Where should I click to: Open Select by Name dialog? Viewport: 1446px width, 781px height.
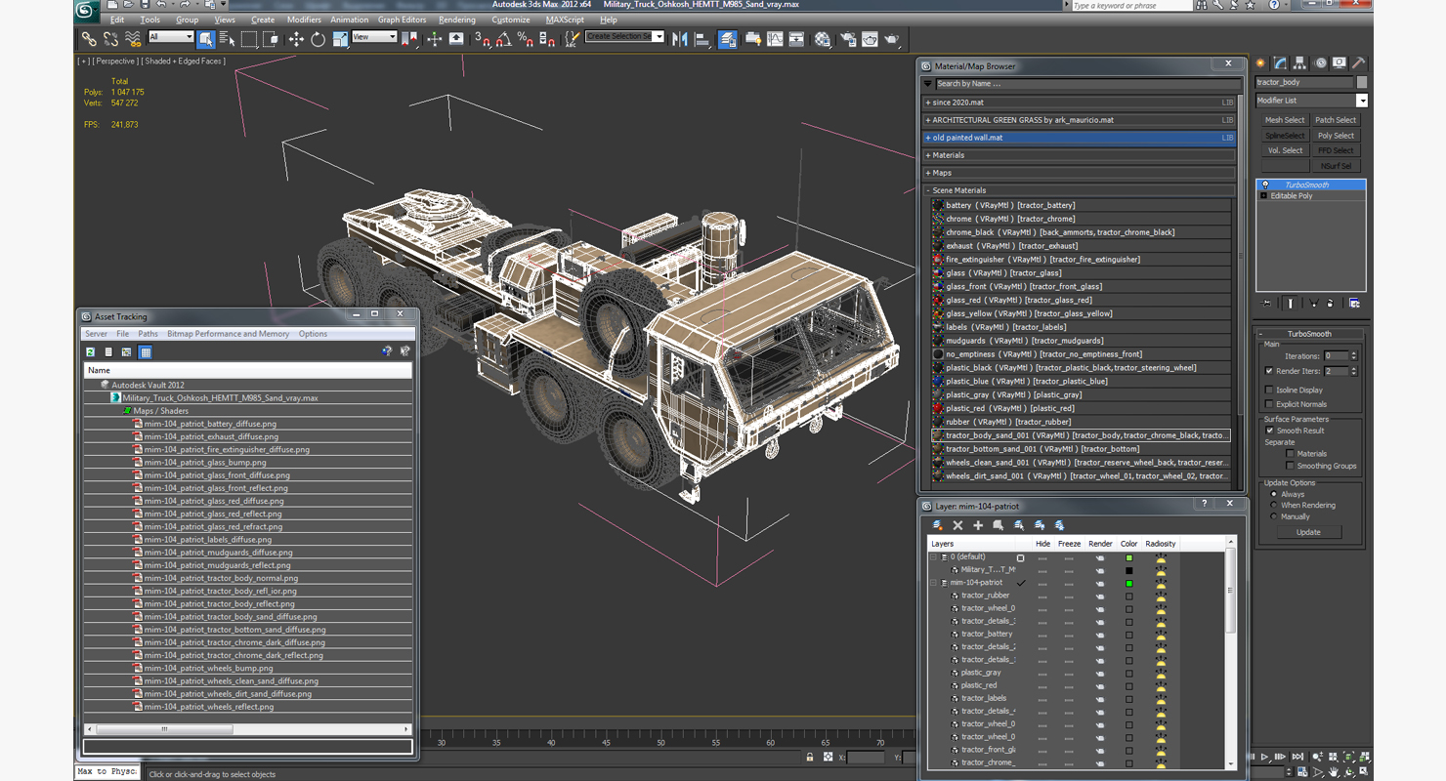(227, 39)
